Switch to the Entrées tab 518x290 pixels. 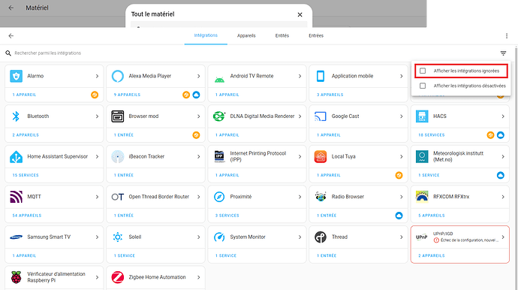(x=316, y=36)
